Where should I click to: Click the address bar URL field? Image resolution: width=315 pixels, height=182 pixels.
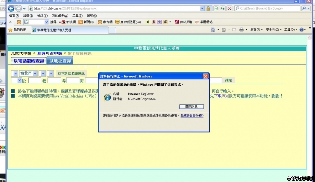[115, 8]
